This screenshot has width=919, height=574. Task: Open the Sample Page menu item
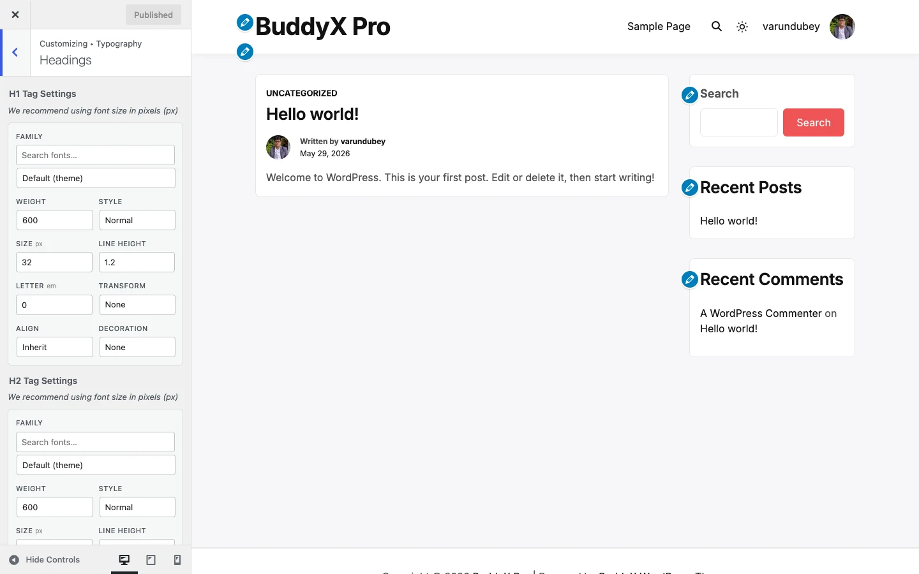[x=659, y=26]
